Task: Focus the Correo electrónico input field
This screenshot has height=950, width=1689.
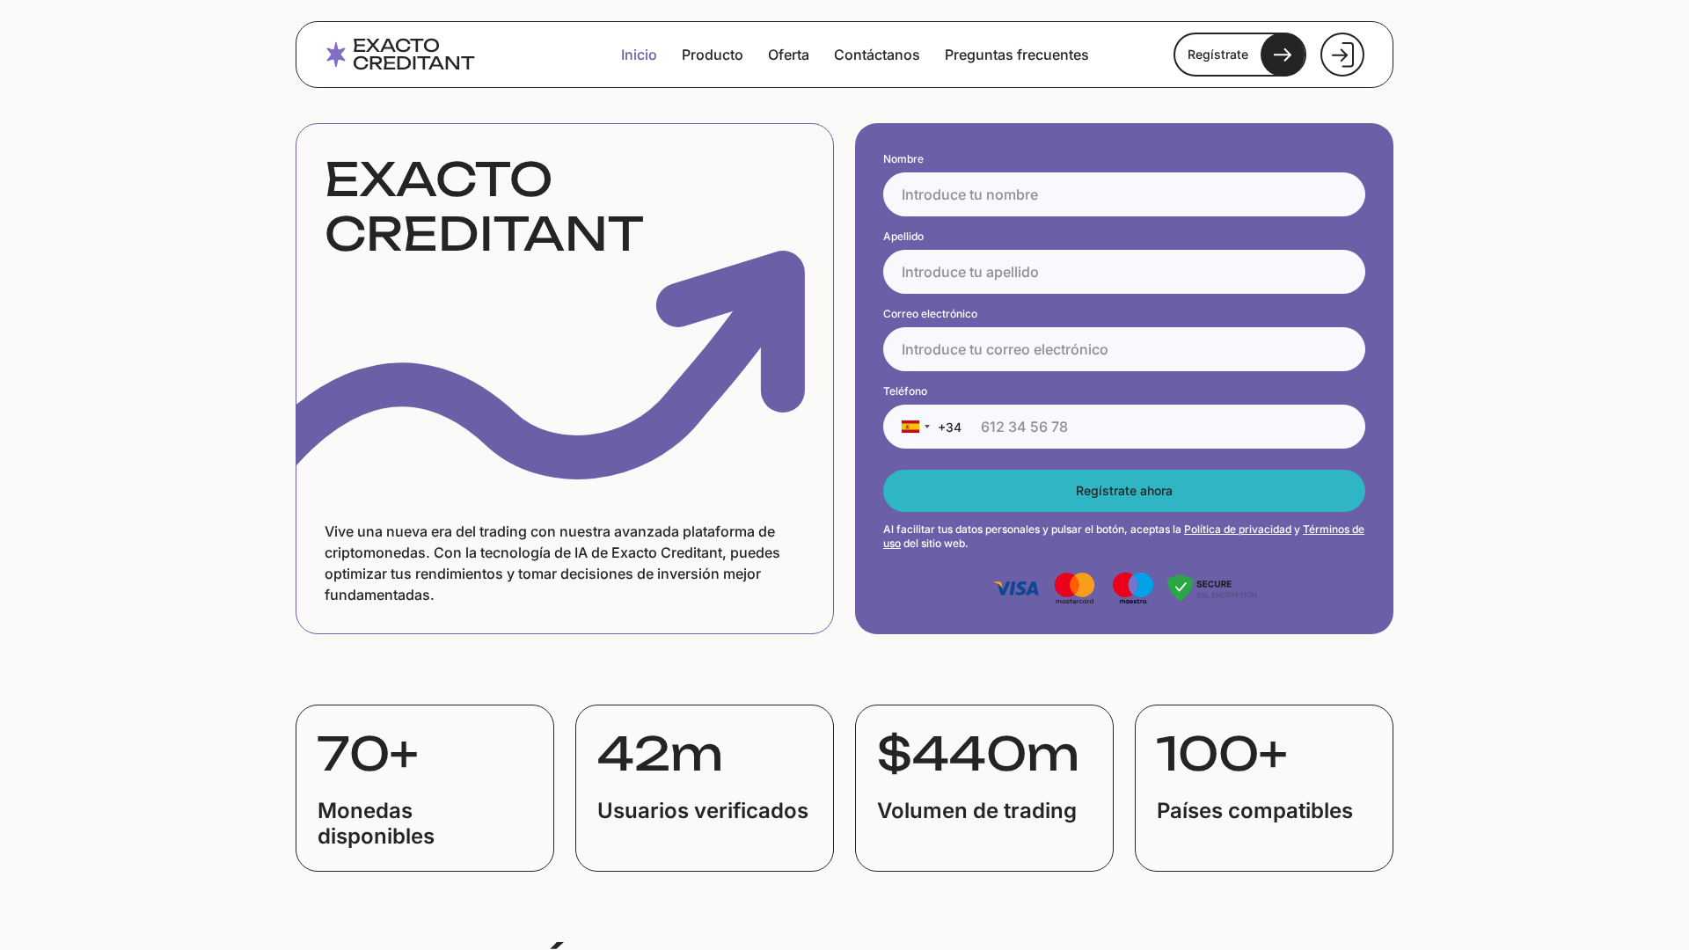Action: 1124,349
